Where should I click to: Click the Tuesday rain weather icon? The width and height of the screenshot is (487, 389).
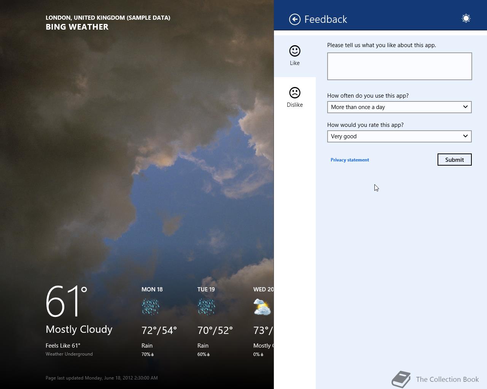207,307
